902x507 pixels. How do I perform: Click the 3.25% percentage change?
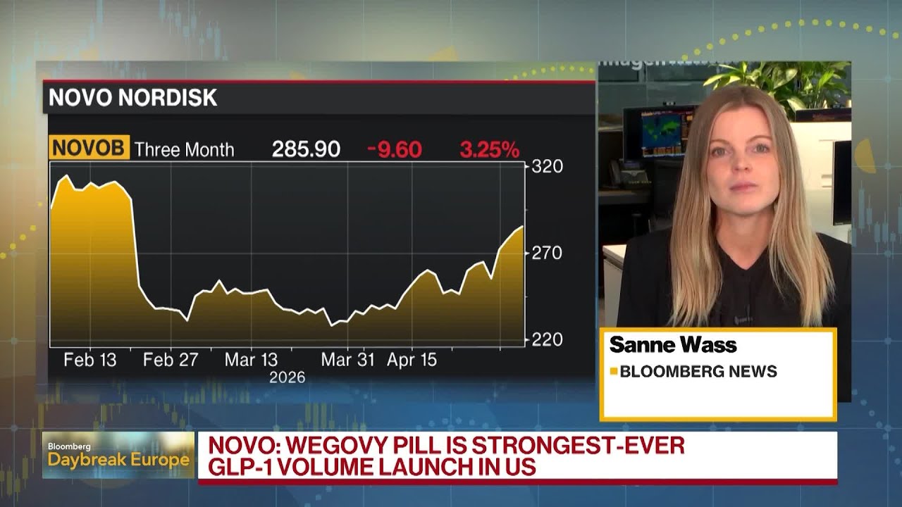point(490,149)
